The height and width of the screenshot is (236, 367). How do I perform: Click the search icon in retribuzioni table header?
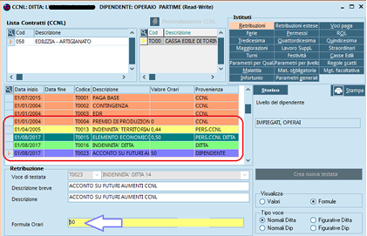tap(9, 89)
